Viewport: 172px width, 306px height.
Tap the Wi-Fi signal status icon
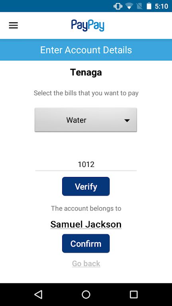pyautogui.click(x=129, y=6)
